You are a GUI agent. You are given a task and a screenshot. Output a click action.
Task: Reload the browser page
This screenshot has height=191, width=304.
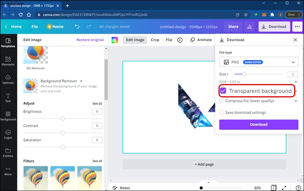coord(21,15)
